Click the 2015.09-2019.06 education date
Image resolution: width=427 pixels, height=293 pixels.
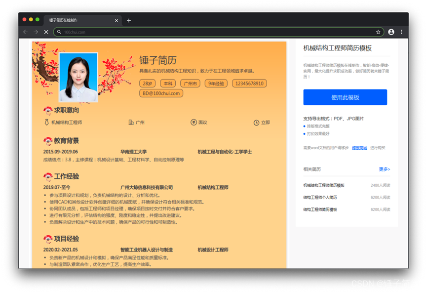point(60,152)
